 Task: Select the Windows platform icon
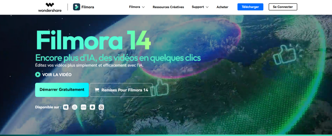tap(66, 107)
